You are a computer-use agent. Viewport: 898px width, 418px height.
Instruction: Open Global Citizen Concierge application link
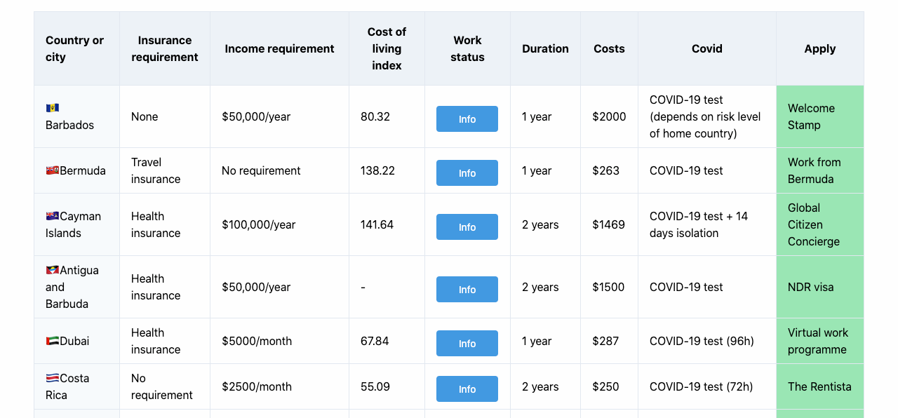(813, 224)
